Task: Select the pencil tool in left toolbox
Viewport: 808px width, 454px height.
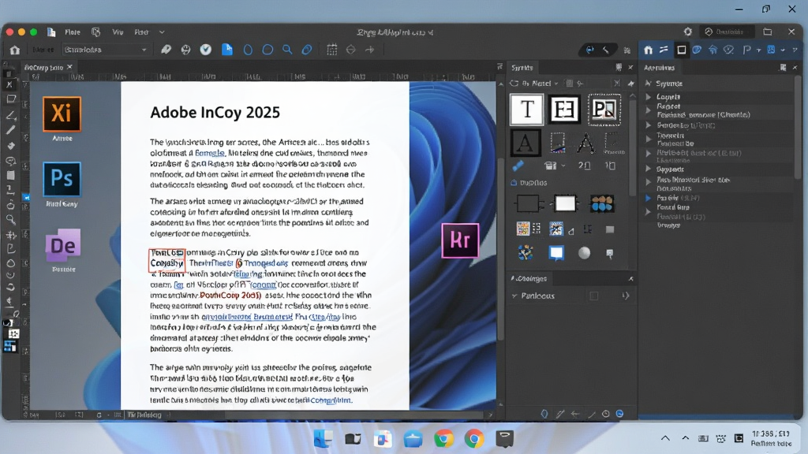Action: point(10,130)
